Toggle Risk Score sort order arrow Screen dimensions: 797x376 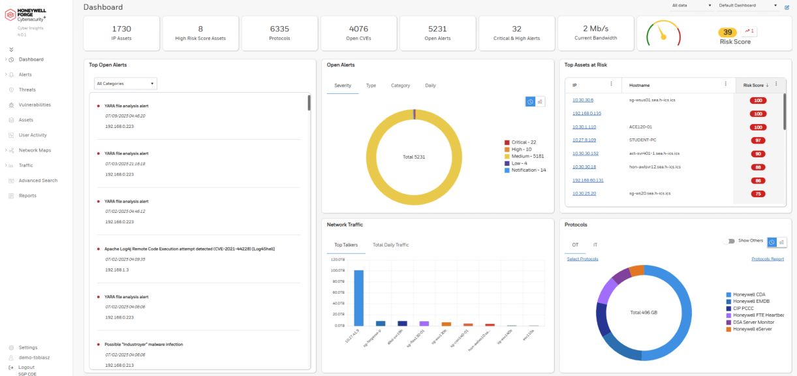pyautogui.click(x=767, y=85)
